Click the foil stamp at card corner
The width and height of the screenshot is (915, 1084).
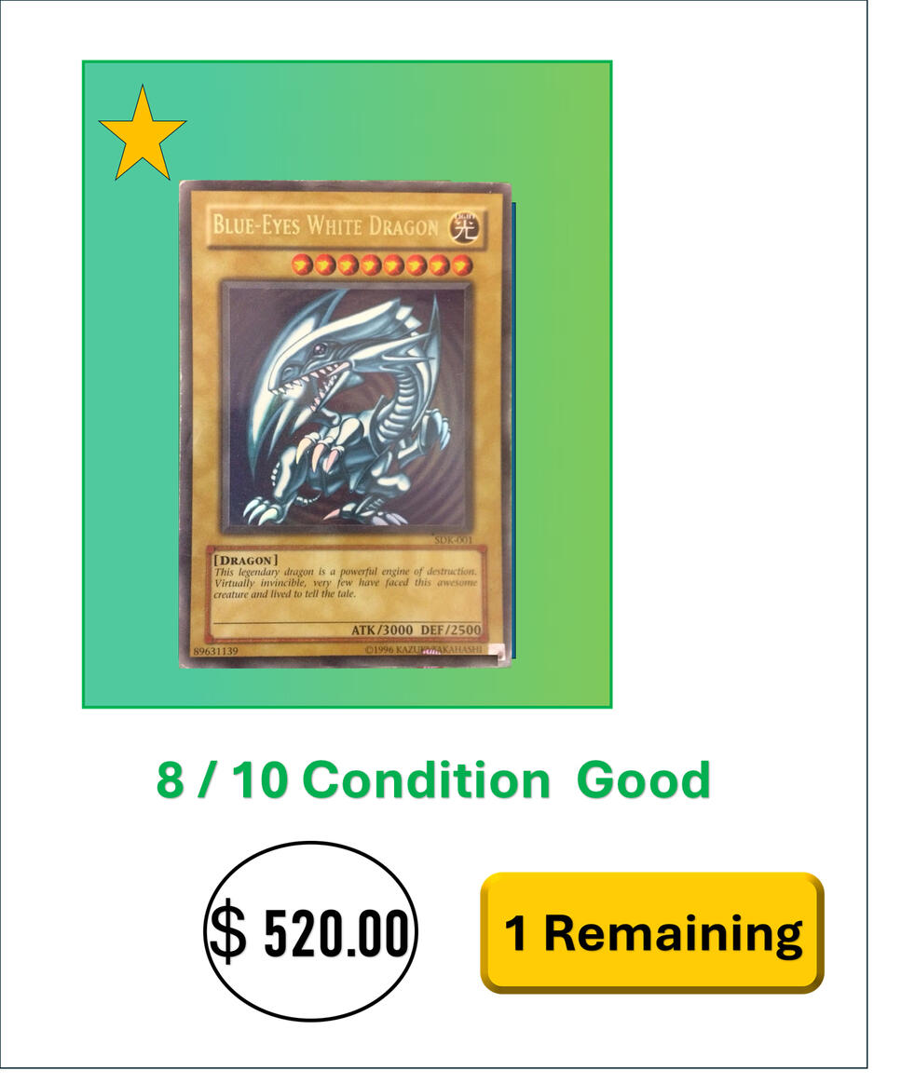pos(500,651)
